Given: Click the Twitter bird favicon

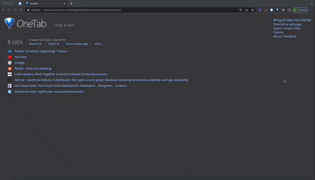Looking at the screenshot, I should 10,51.
